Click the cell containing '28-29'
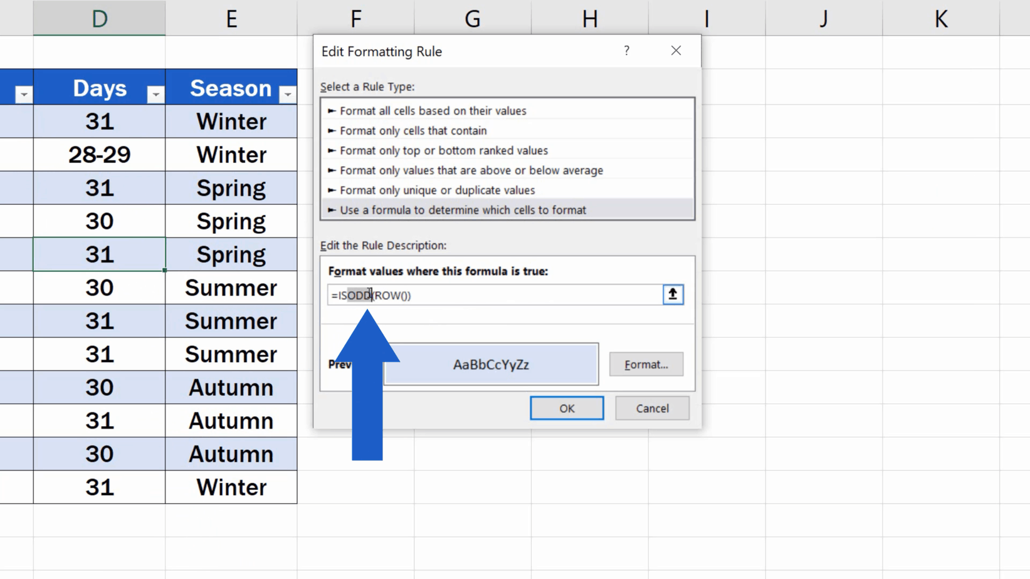The image size is (1030, 579). coord(99,154)
